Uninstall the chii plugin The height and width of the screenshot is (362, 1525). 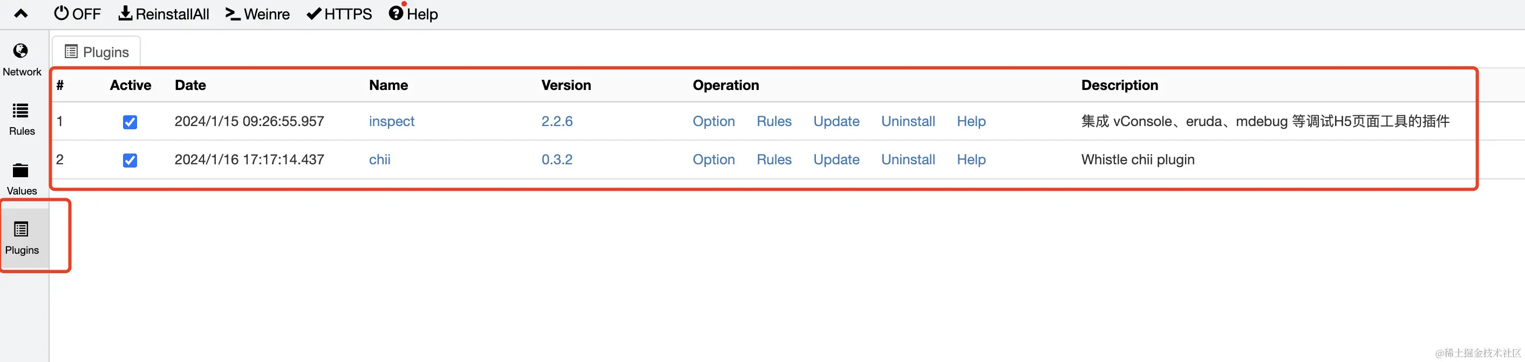[908, 159]
